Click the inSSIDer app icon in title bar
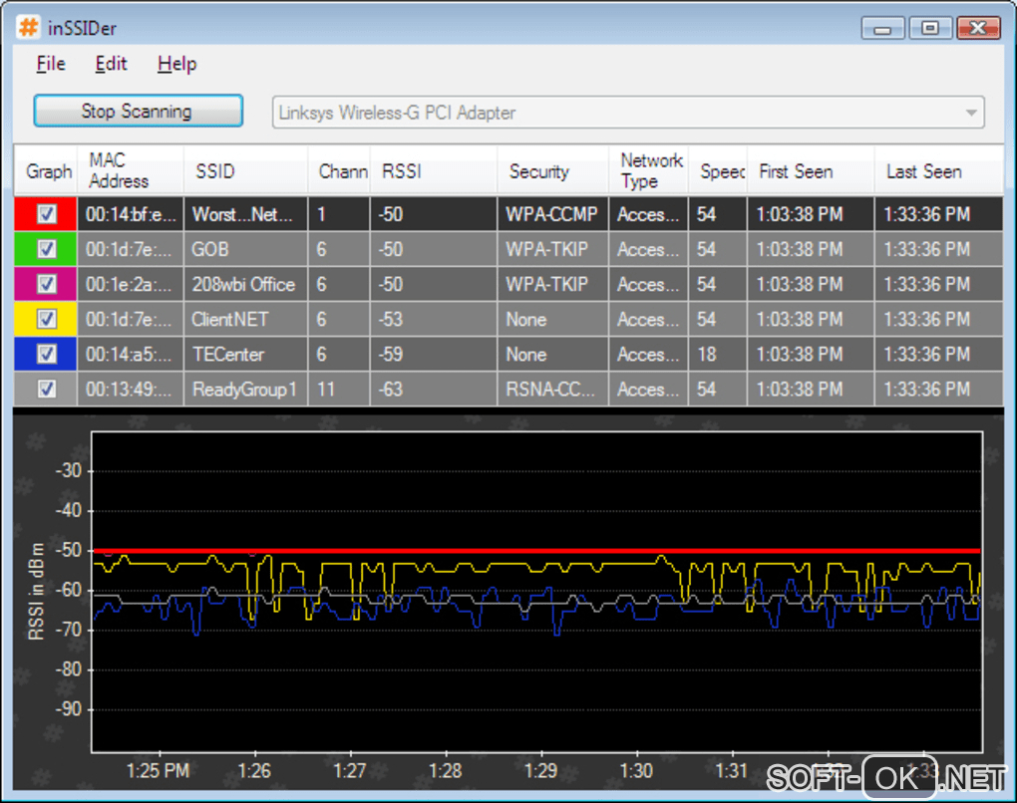The image size is (1017, 803). click(28, 27)
